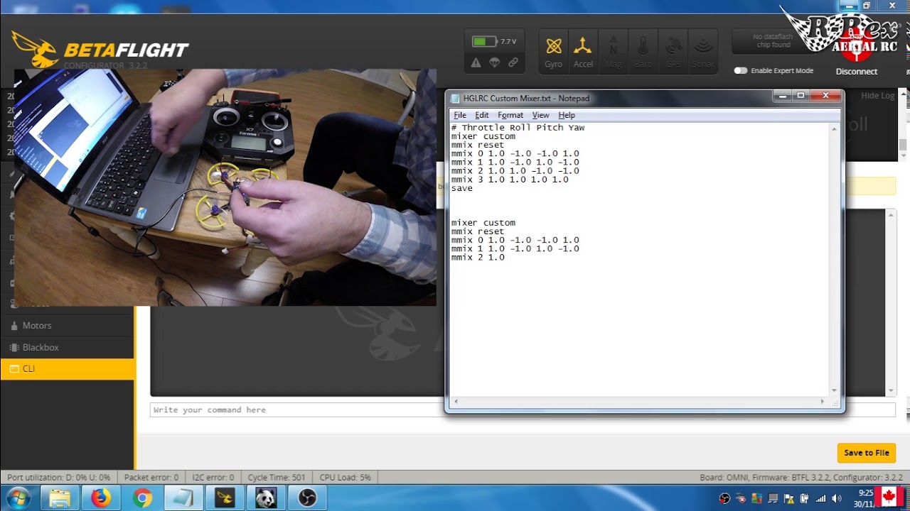Click the I2C error: 0 status text
Viewport: 910px width, 511px height.
pos(213,478)
